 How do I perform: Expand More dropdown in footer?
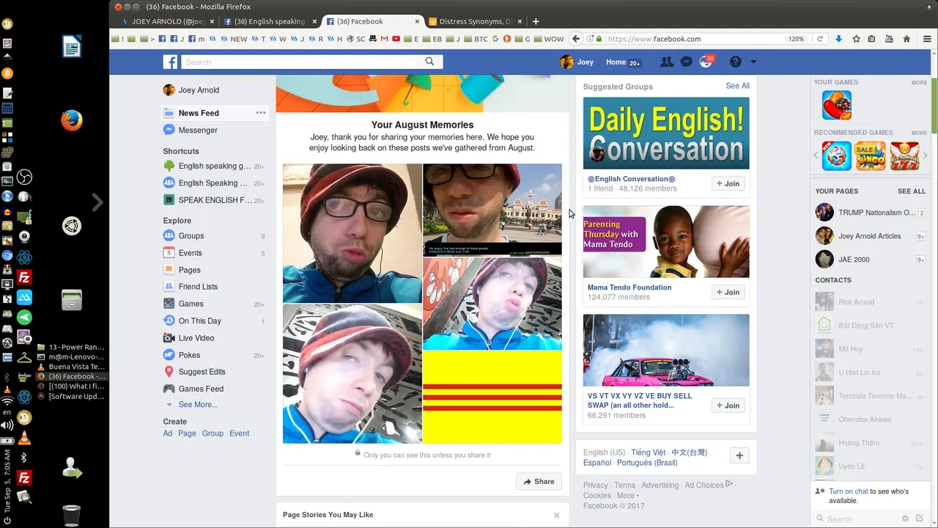627,496
